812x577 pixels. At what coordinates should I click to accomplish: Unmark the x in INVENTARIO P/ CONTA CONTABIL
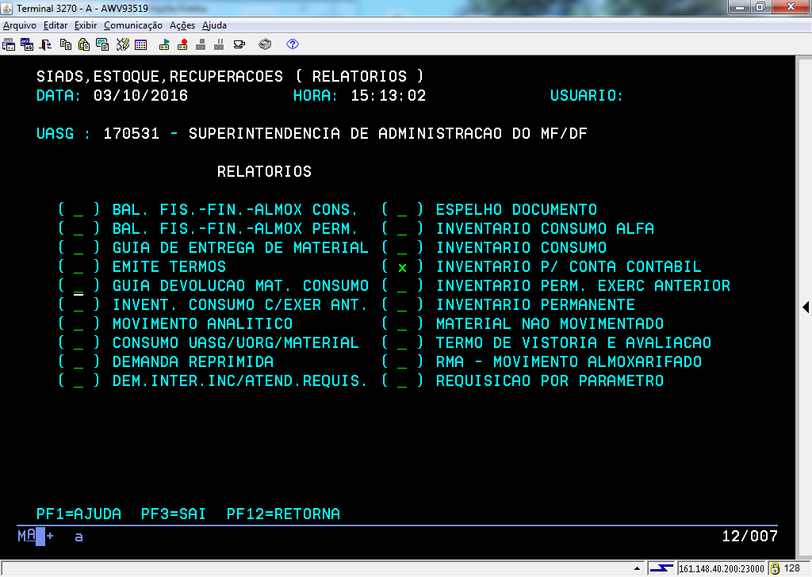402,268
